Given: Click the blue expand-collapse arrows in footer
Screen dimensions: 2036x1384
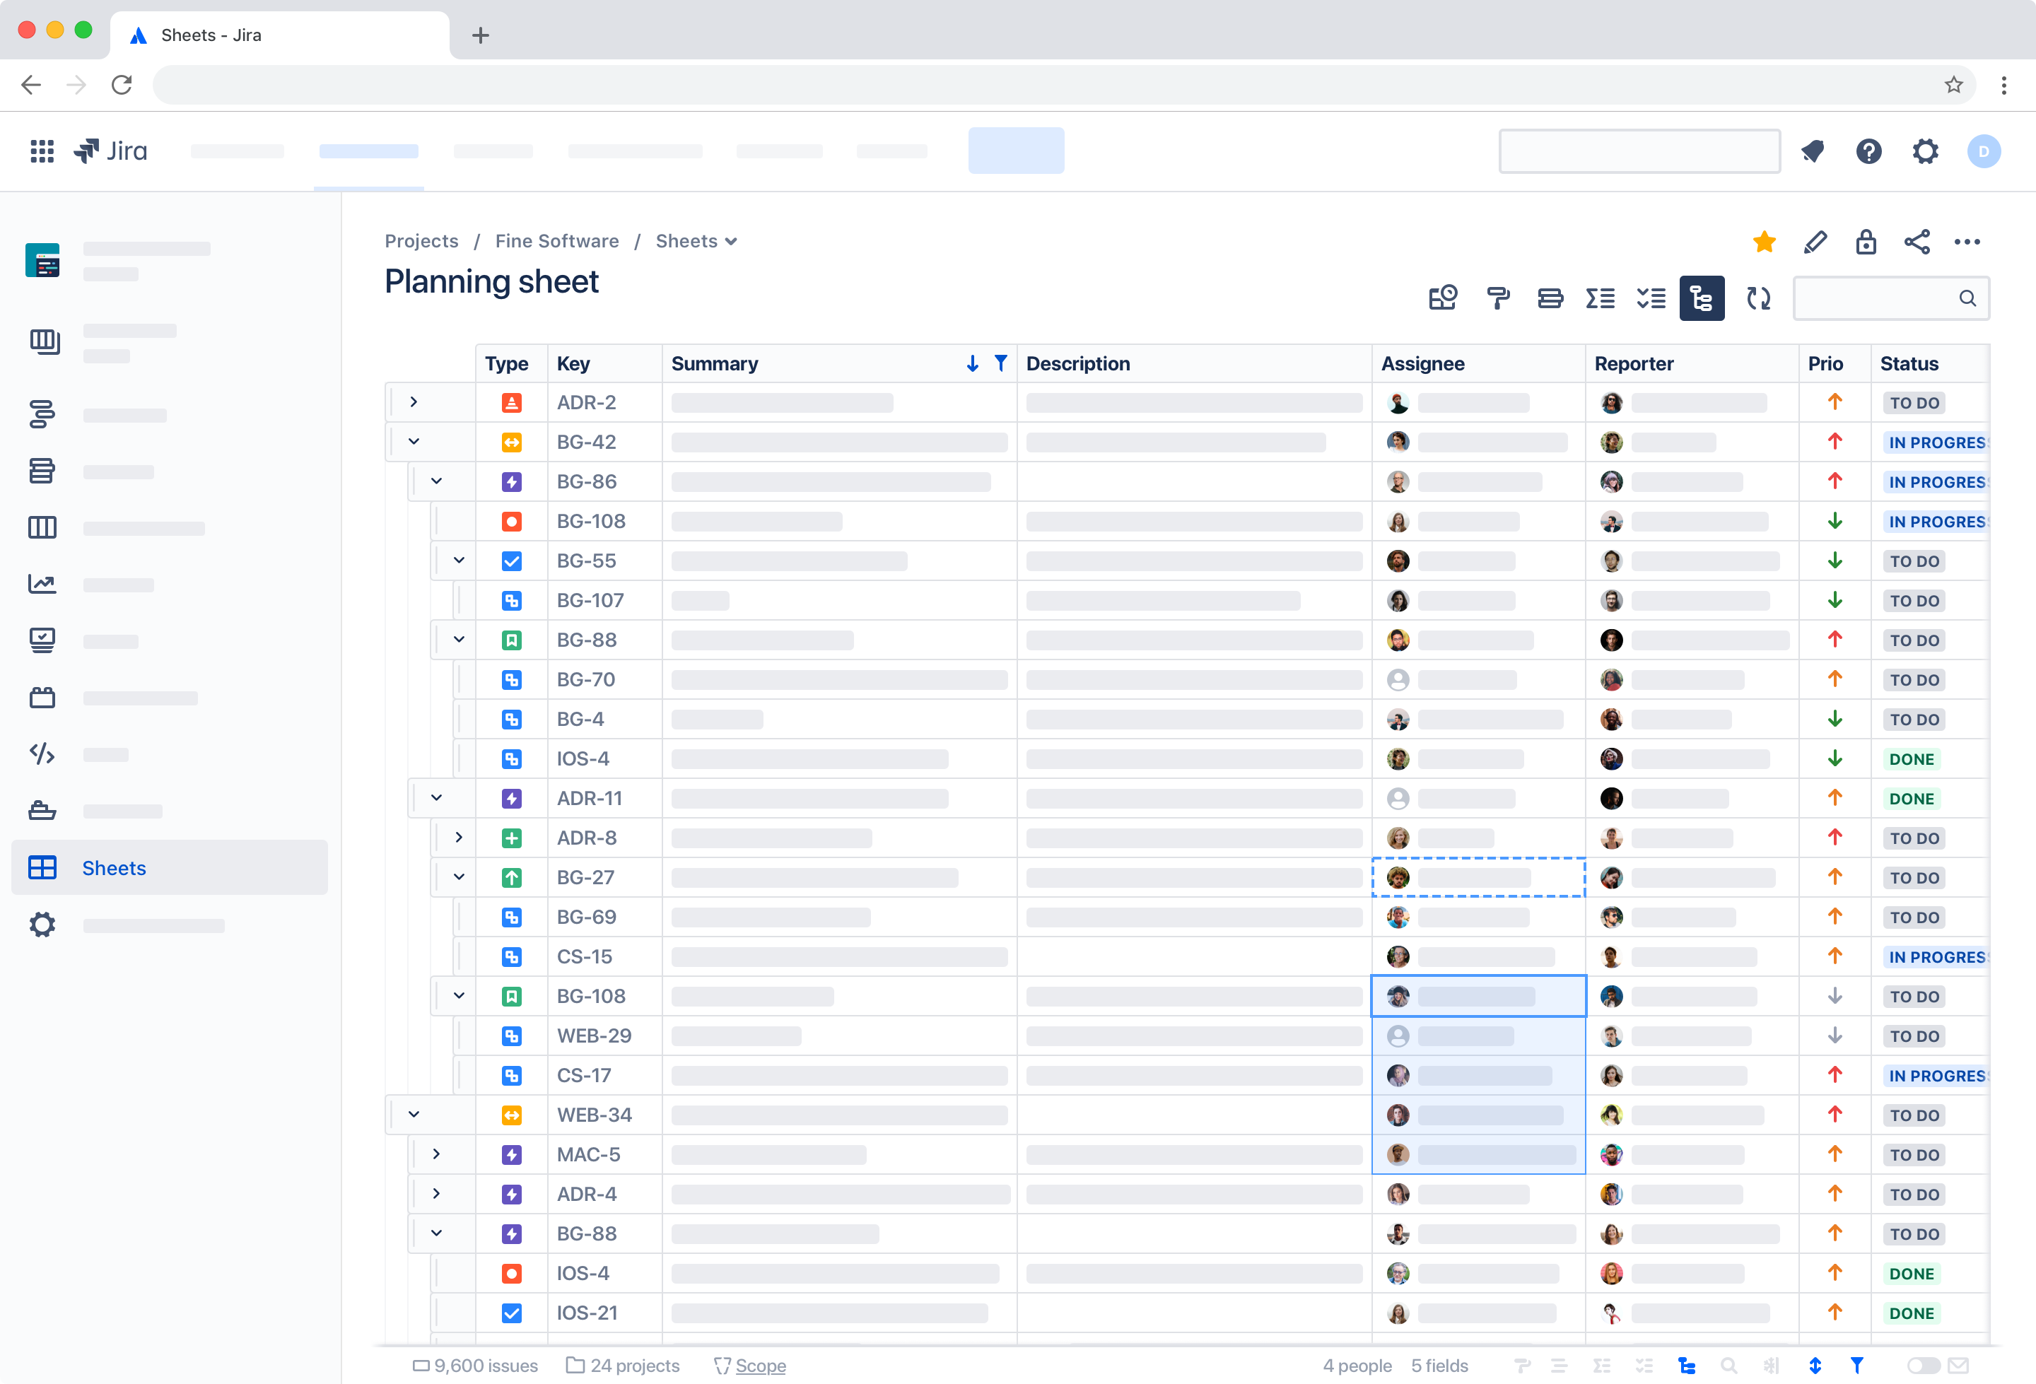Looking at the screenshot, I should click(1815, 1365).
